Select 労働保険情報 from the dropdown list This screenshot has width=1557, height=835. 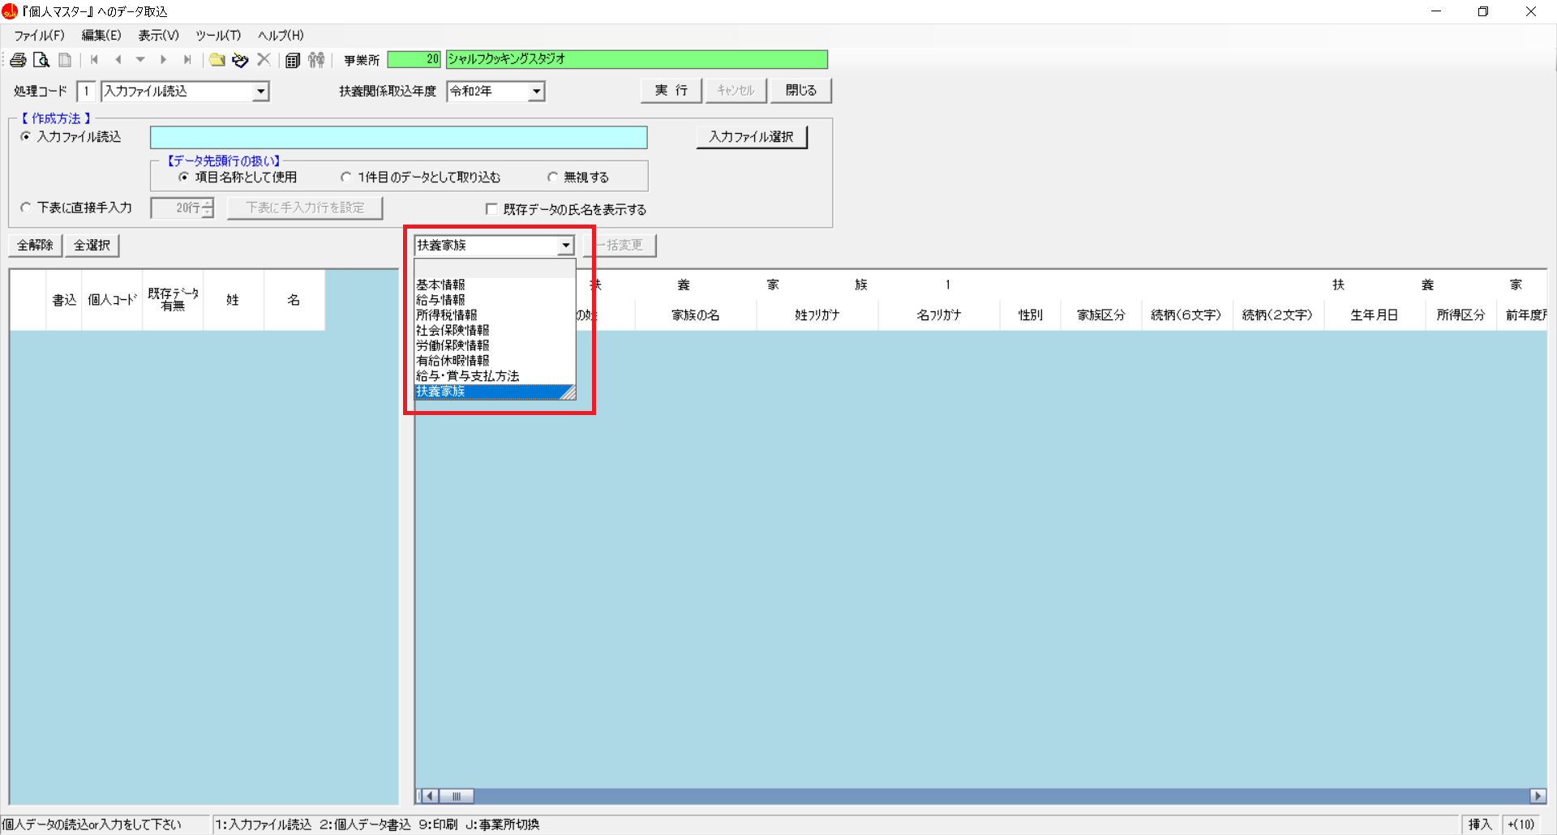(x=495, y=346)
